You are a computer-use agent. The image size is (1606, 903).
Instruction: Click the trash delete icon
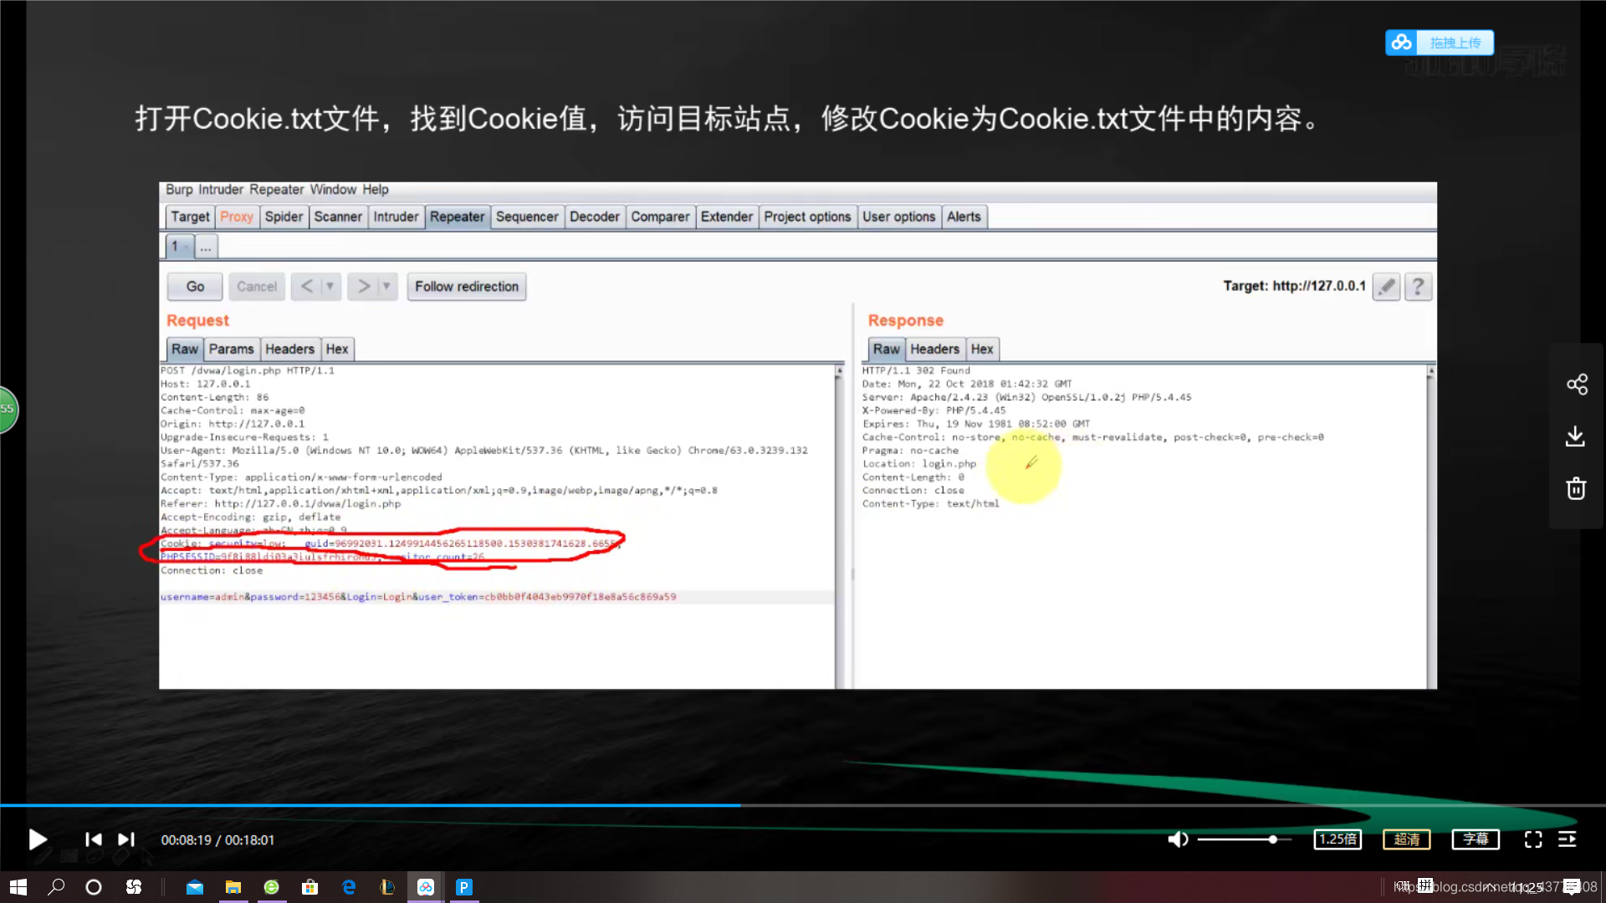click(1576, 488)
